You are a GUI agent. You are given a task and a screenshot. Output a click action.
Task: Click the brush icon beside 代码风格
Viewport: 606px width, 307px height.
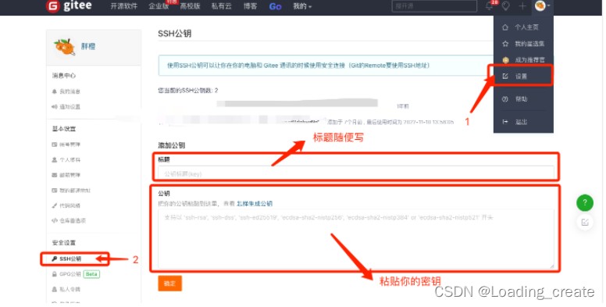(x=55, y=205)
